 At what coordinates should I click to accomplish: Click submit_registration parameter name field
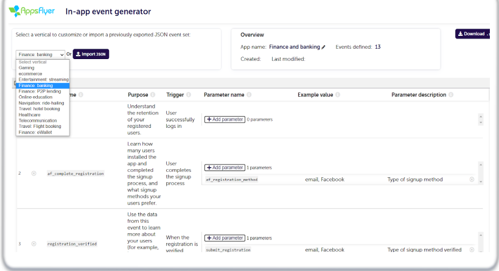pyautogui.click(x=228, y=250)
